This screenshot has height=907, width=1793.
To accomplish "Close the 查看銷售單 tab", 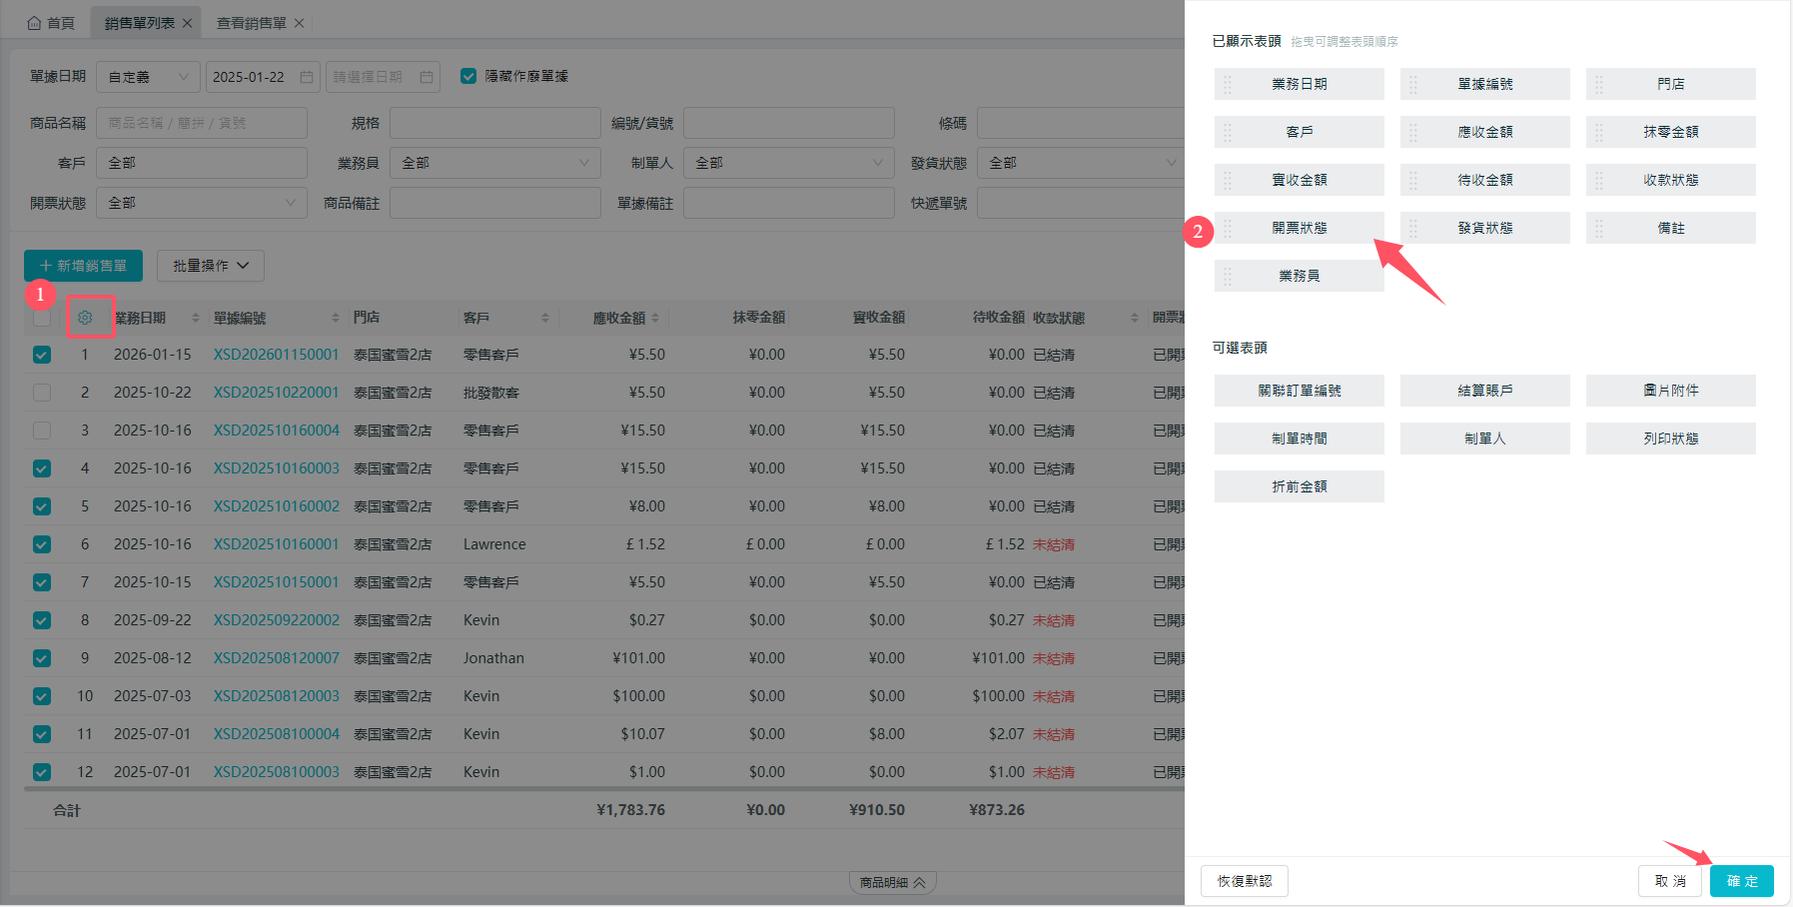I will coord(299,23).
